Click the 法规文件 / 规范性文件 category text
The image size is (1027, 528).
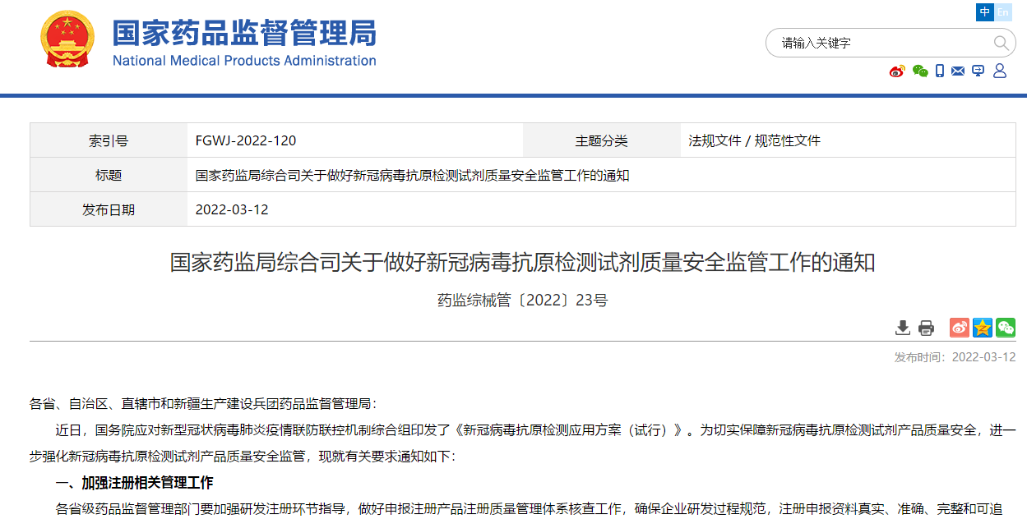coord(754,140)
